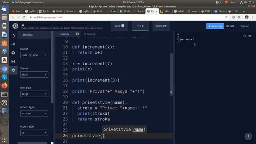
Task: Click the file list icon beside main.py
Action: click(77, 34)
